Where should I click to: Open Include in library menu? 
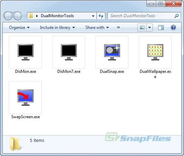[57, 27]
